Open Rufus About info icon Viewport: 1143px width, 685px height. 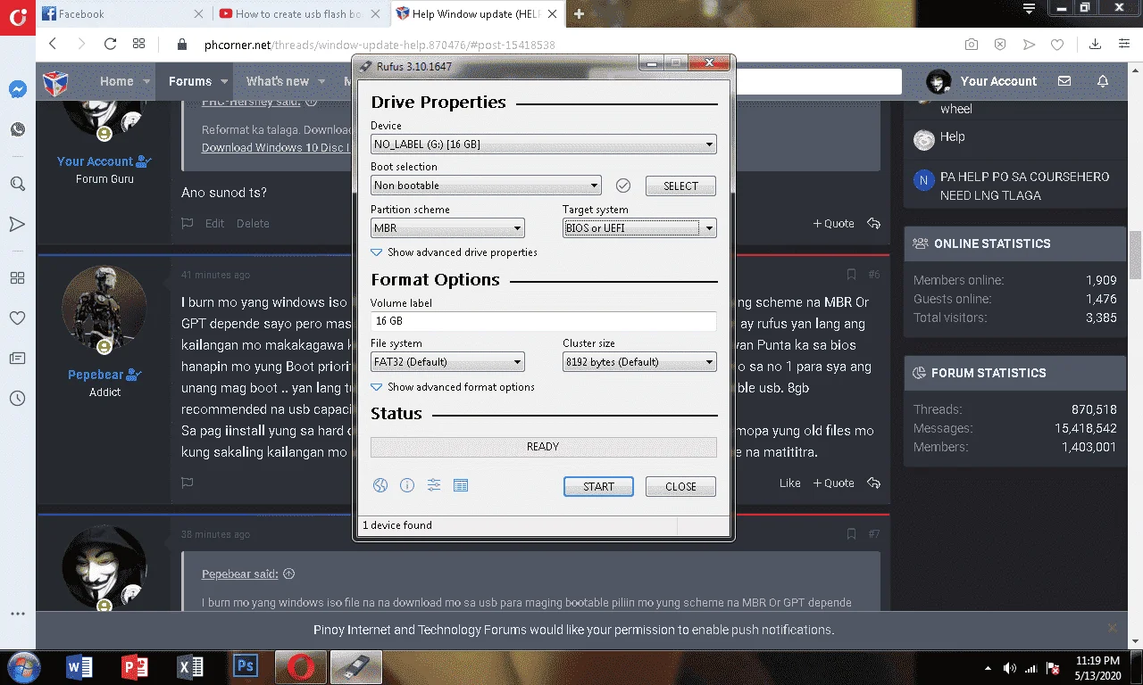(407, 485)
